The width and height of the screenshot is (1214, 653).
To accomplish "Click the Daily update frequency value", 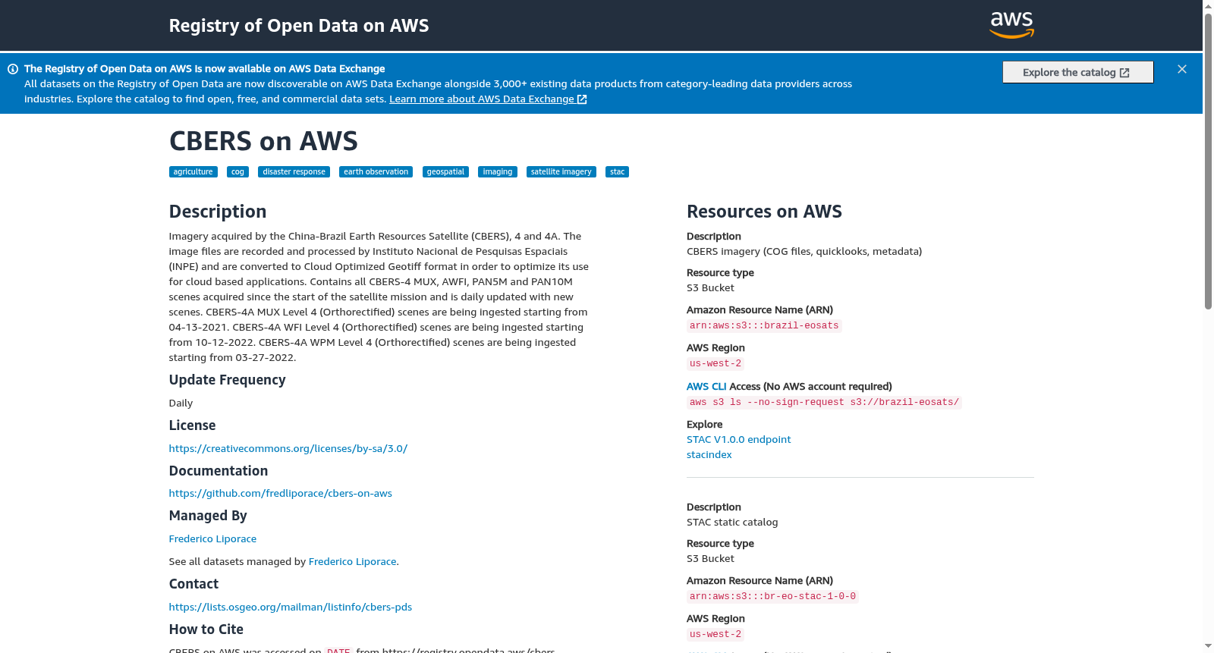I will coord(181,403).
